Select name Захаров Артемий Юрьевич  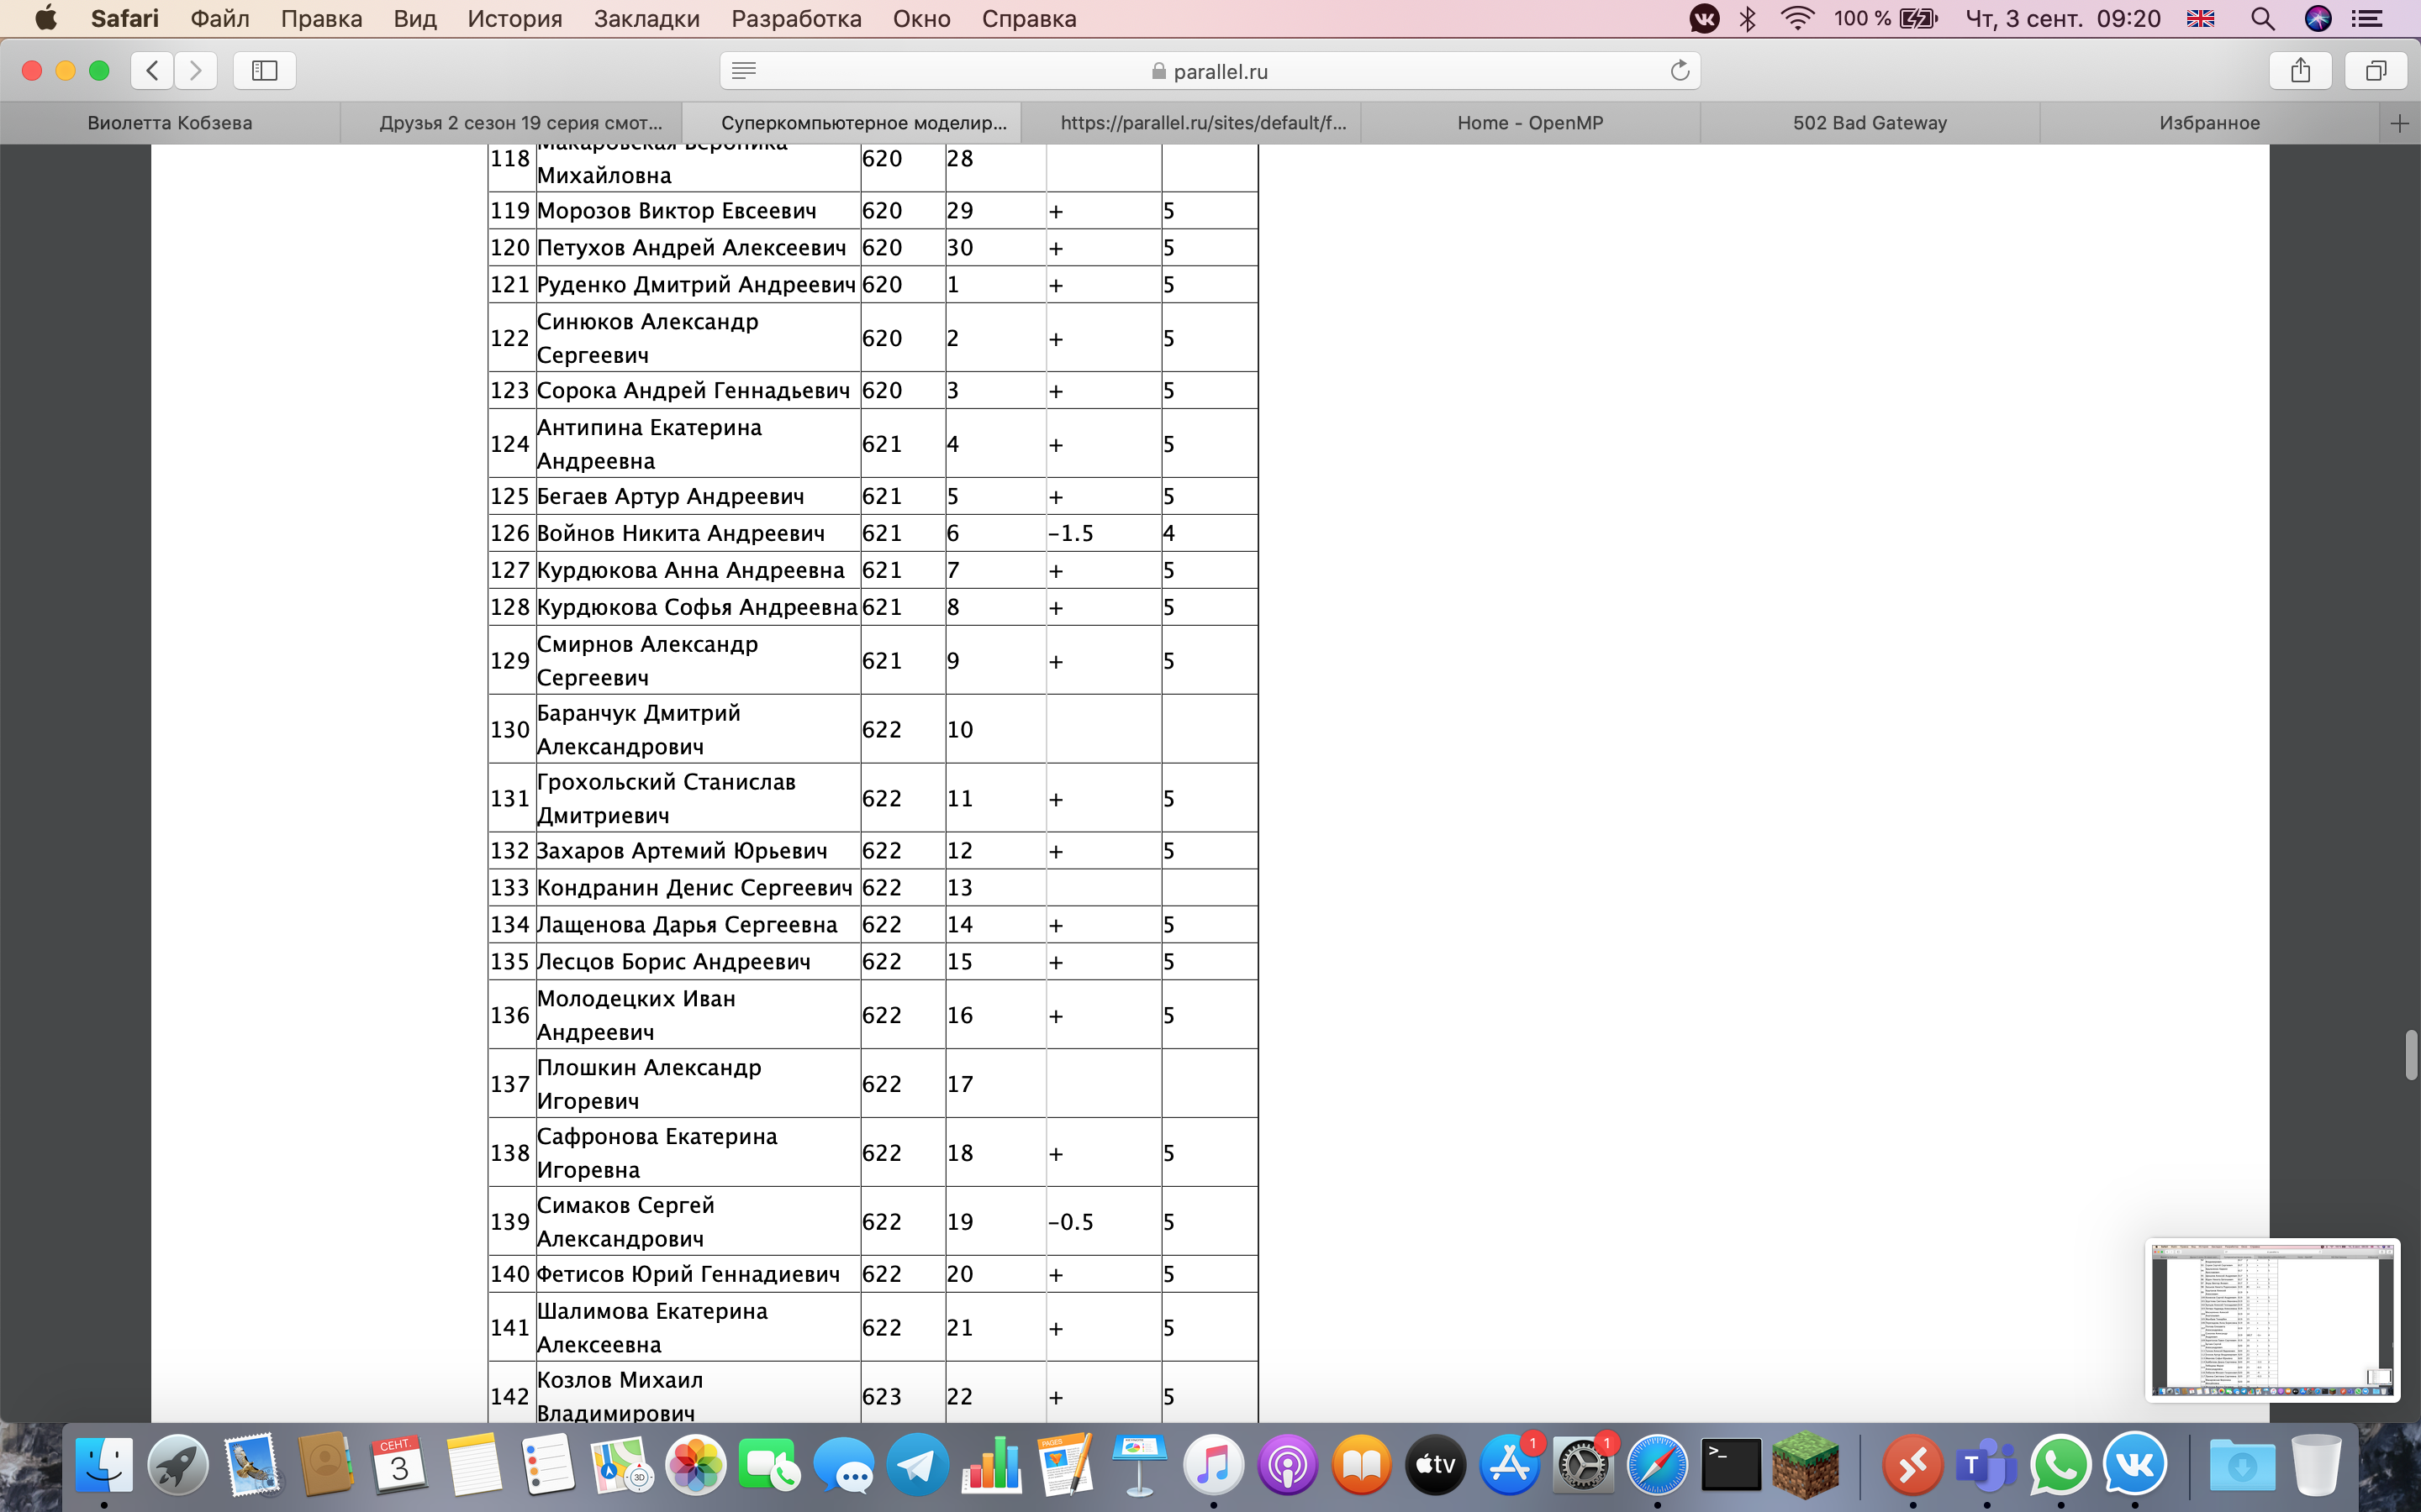click(683, 851)
